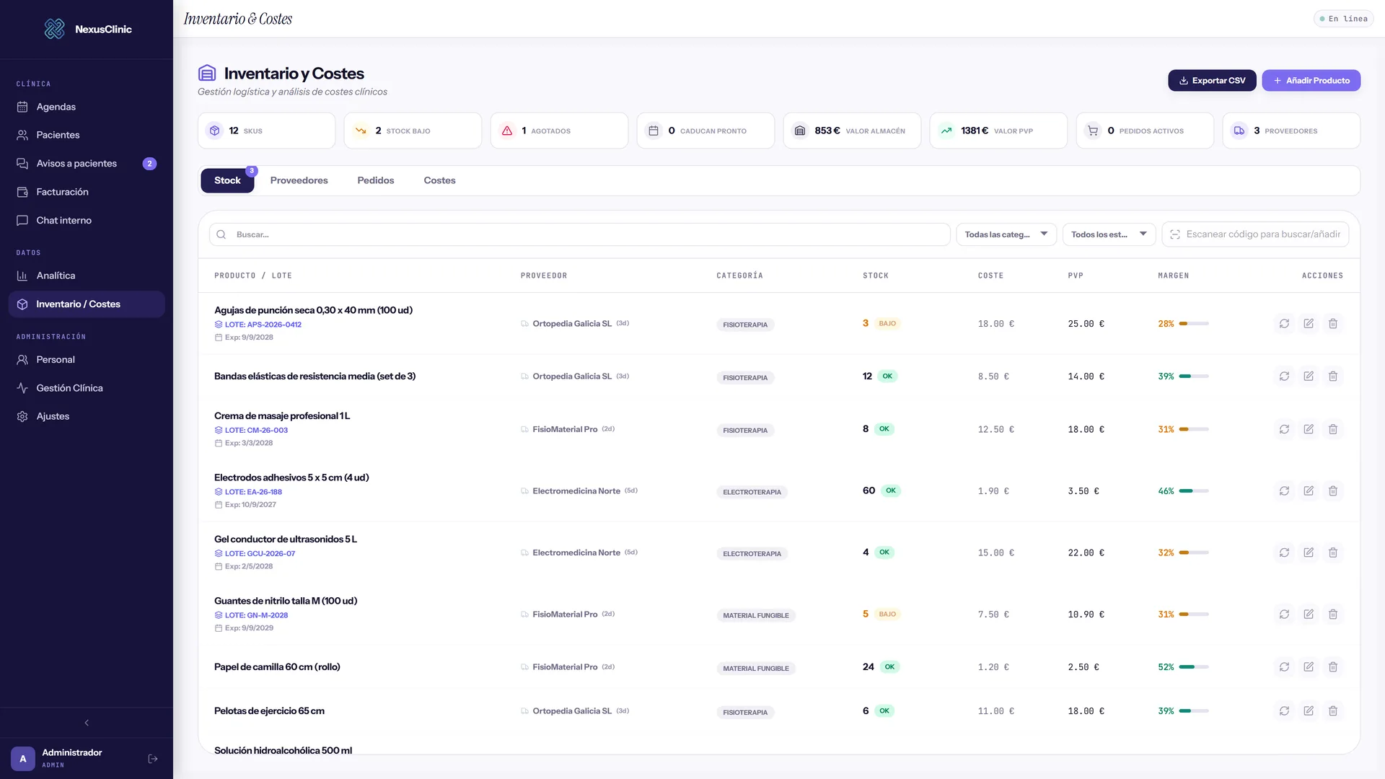Click the Pedidos activos cart icon
The image size is (1385, 779).
[x=1093, y=131]
